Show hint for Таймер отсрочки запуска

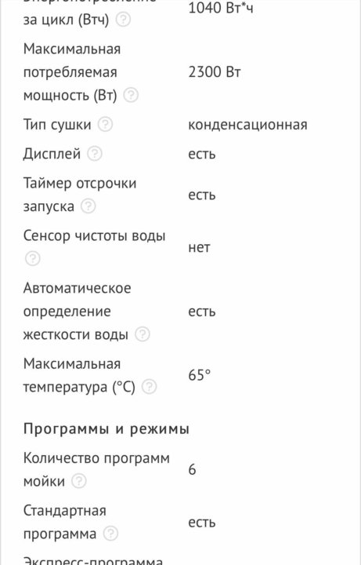(x=88, y=206)
